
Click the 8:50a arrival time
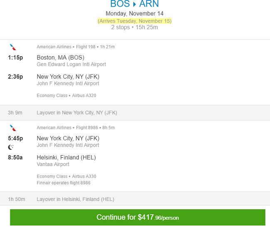[x=15, y=157]
